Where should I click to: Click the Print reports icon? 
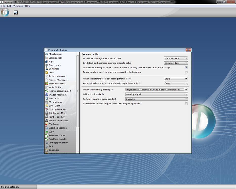pyautogui.click(x=47, y=65)
